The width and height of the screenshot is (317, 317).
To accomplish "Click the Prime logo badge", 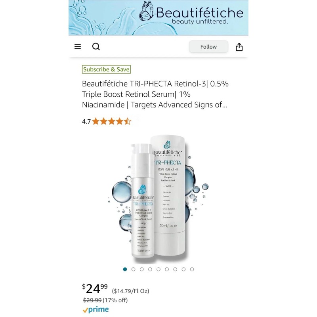I will click(x=95, y=309).
